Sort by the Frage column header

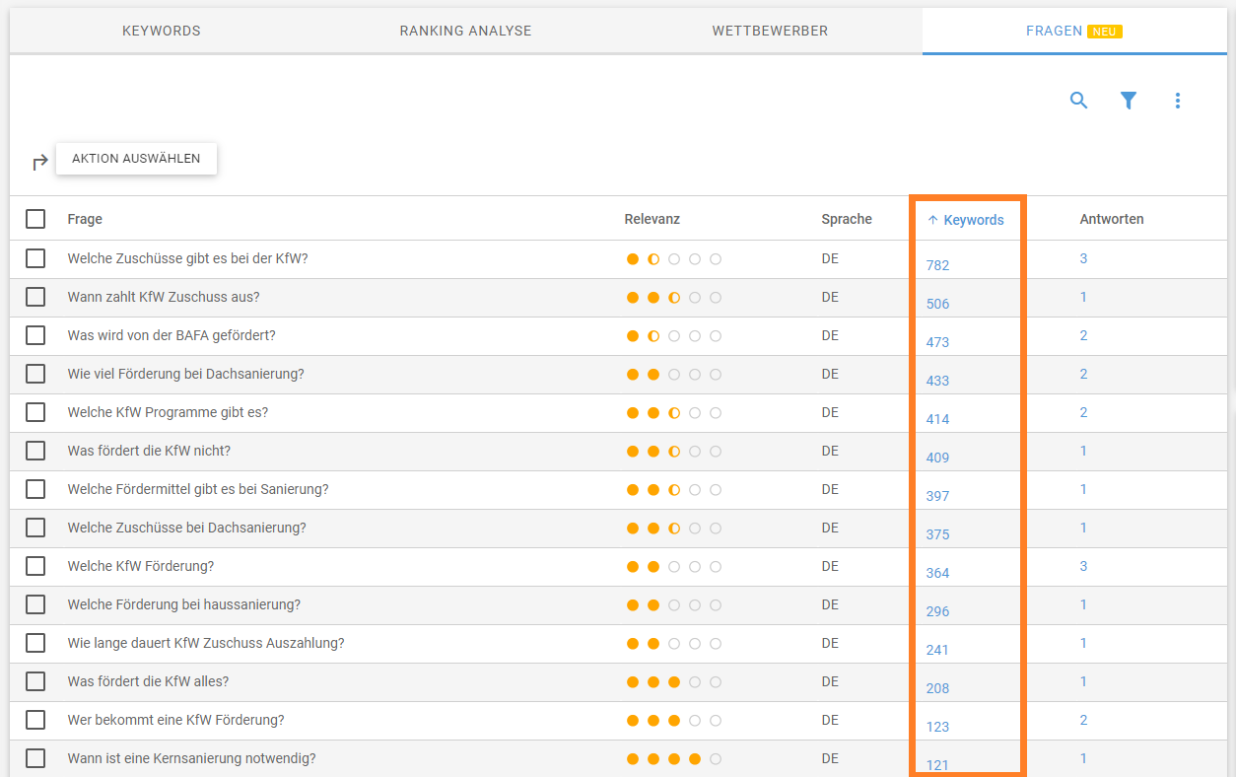tap(85, 219)
